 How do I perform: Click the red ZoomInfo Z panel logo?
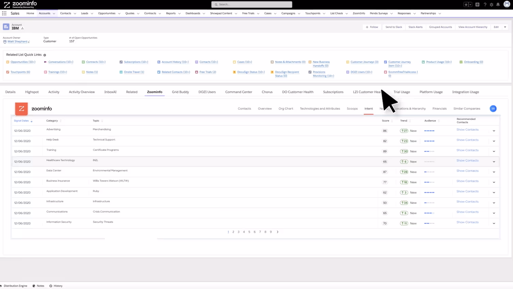[x=21, y=108]
